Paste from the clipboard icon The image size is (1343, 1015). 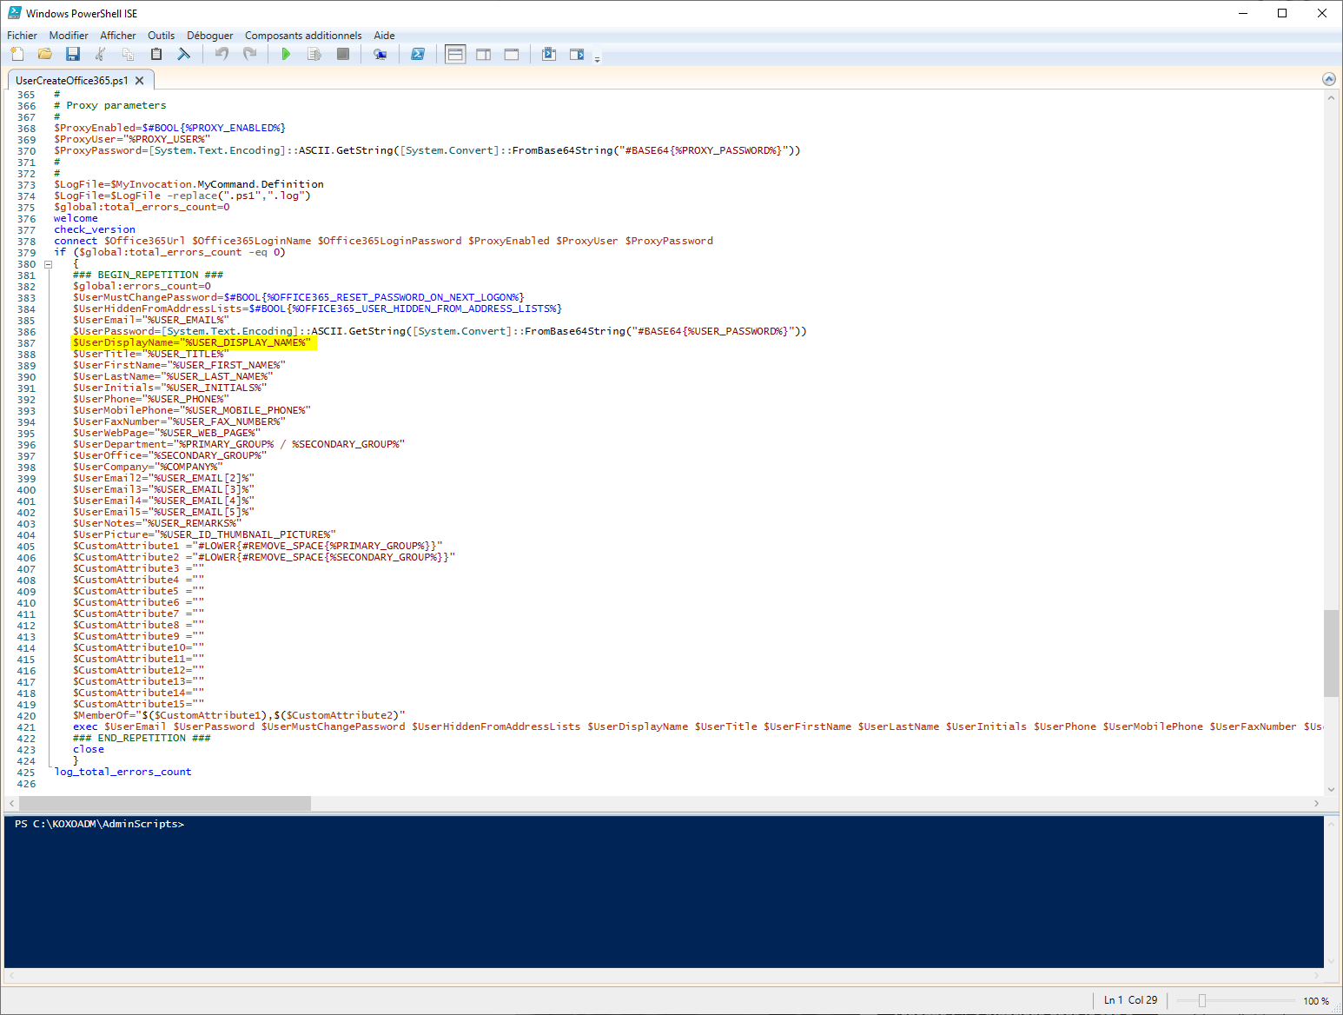click(x=156, y=54)
